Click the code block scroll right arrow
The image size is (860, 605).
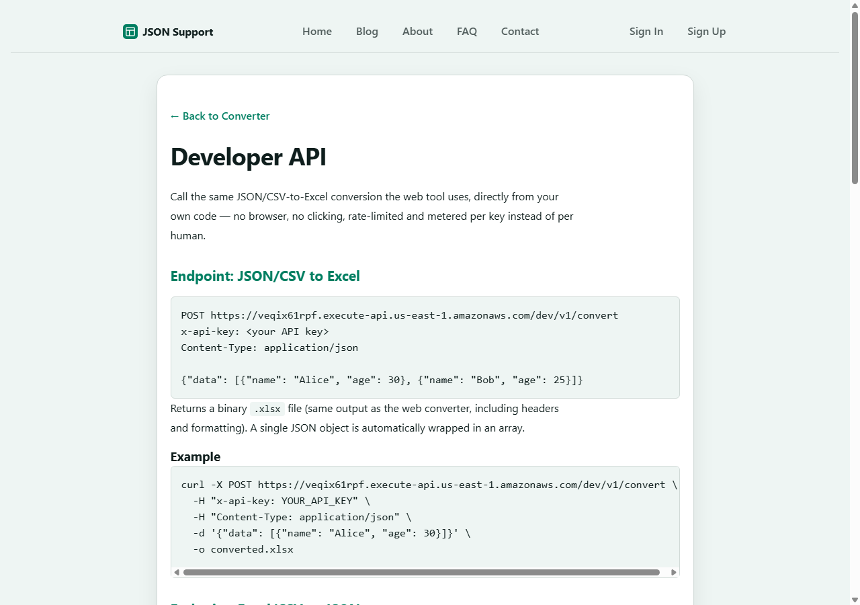point(674,573)
